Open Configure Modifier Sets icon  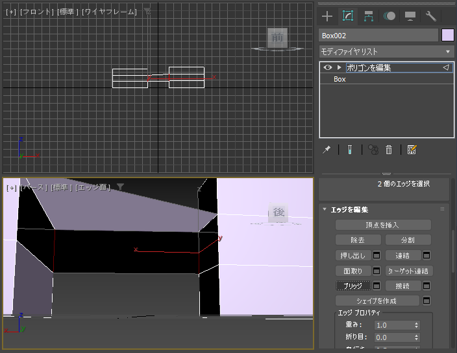[412, 150]
